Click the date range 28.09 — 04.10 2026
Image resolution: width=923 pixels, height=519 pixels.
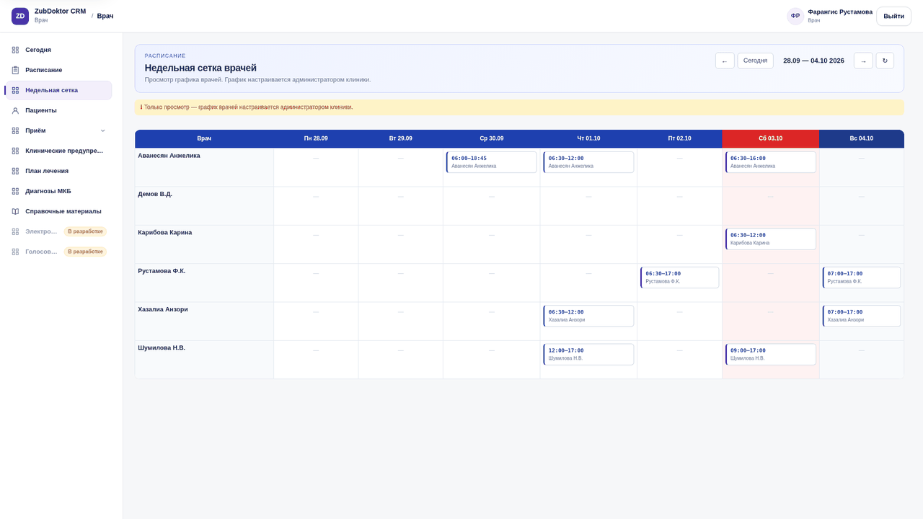(813, 61)
